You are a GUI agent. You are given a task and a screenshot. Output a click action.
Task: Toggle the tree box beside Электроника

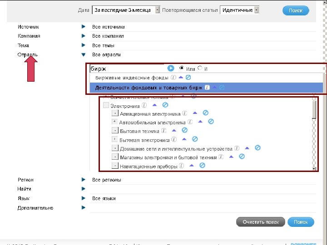106,105
